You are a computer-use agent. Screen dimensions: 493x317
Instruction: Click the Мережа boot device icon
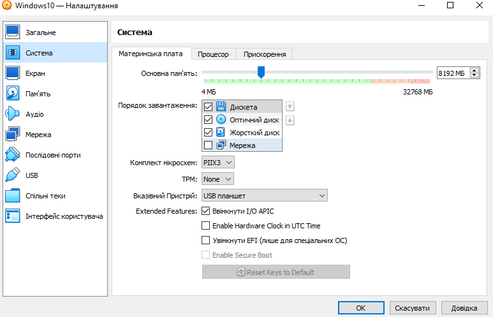click(x=221, y=145)
